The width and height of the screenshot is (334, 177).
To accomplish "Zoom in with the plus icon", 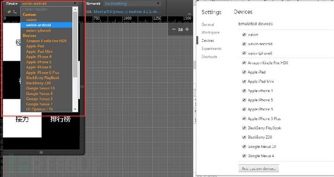I will coord(187,29).
